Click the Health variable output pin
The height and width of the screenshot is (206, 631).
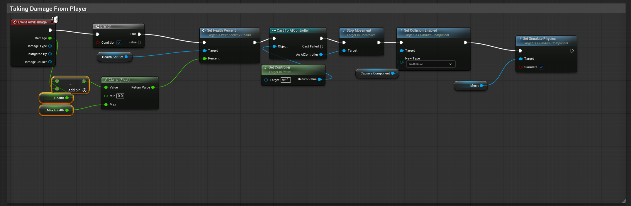tap(67, 98)
